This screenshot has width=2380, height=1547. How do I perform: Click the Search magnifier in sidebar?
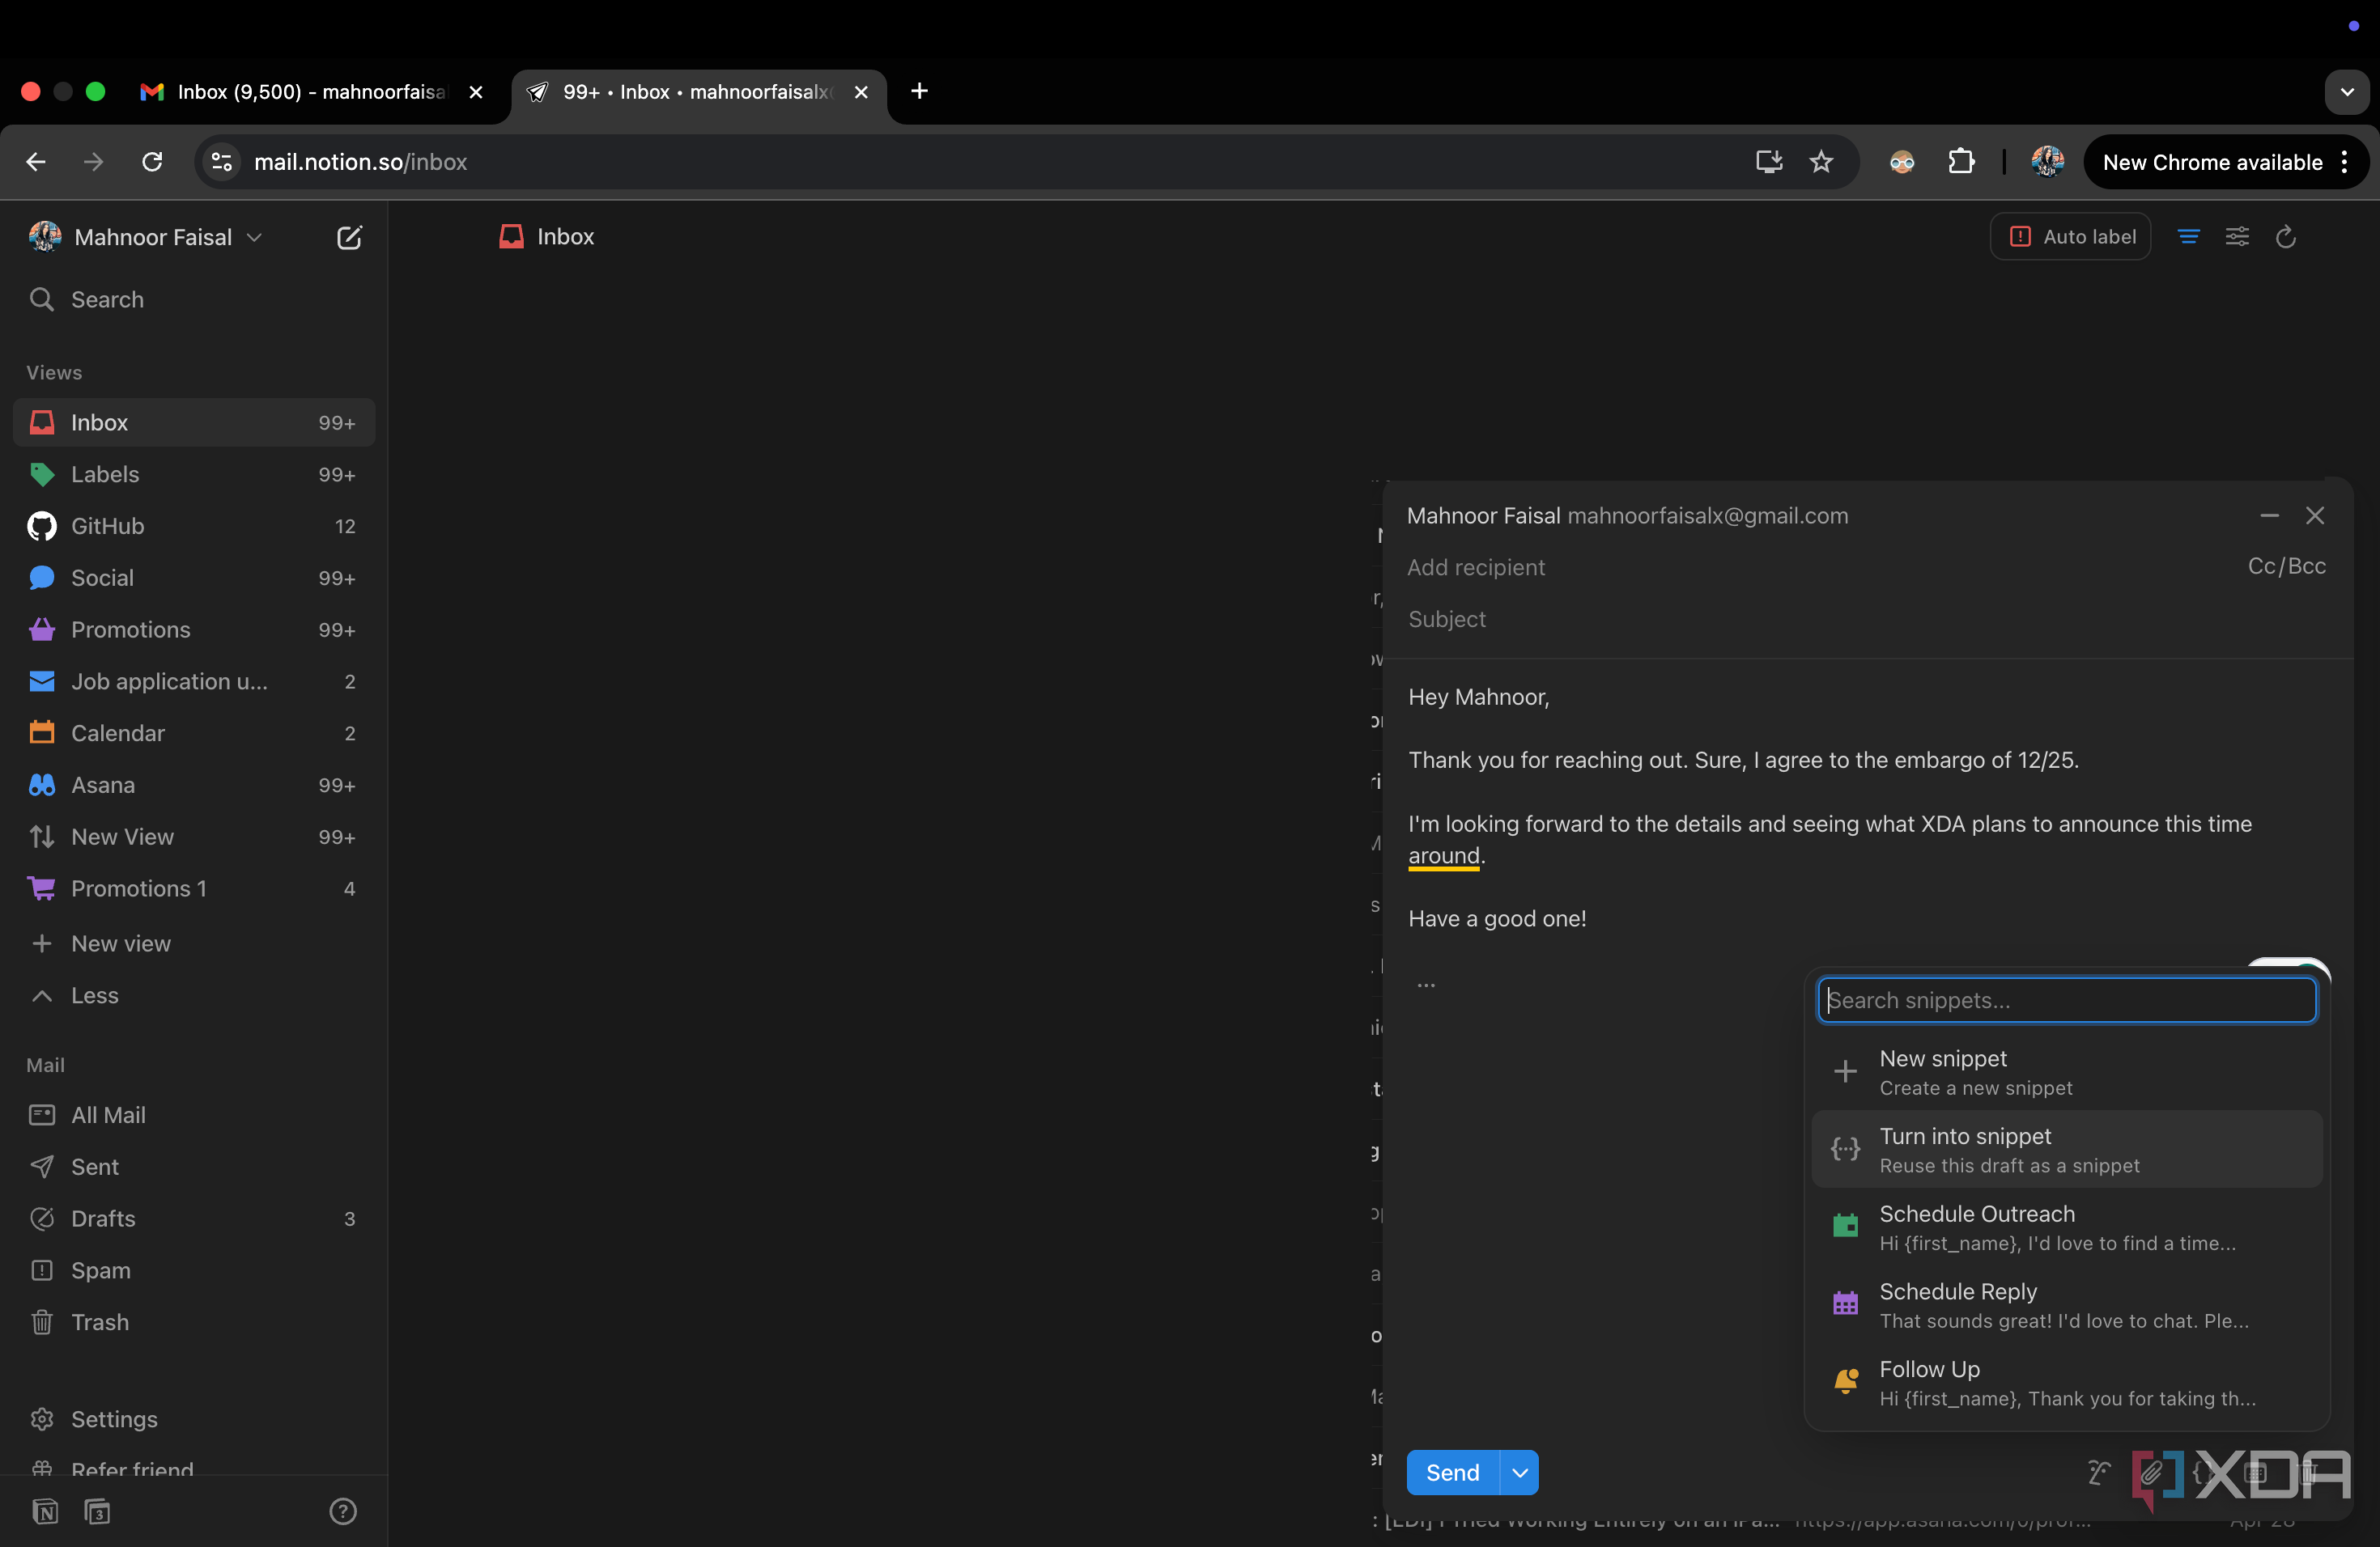pyautogui.click(x=41, y=299)
